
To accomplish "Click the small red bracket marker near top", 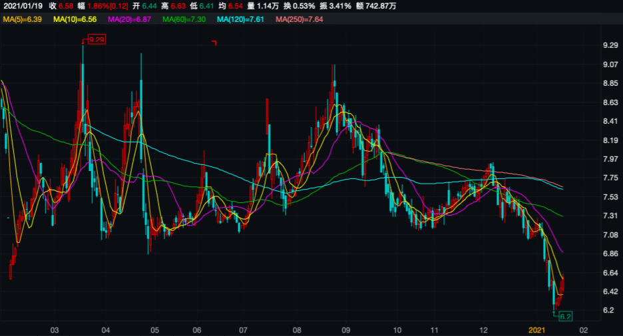I will tap(215, 43).
